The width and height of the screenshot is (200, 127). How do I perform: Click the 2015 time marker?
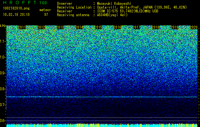tap(98, 27)
